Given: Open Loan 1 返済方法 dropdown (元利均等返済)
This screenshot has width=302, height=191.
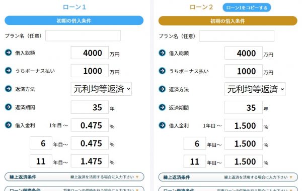Looking at the screenshot, I should (x=101, y=89).
